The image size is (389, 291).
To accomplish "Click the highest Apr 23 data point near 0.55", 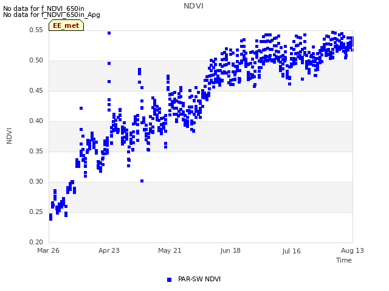I will tap(109, 33).
